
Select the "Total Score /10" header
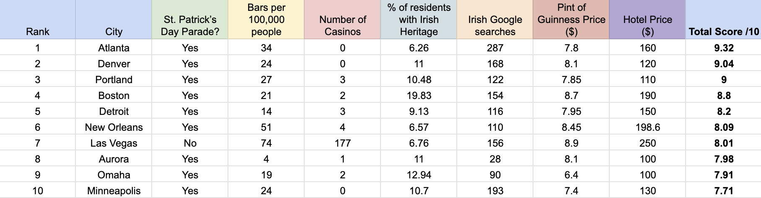tap(724, 32)
